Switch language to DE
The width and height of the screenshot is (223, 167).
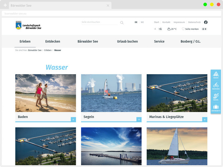pyautogui.click(x=136, y=22)
